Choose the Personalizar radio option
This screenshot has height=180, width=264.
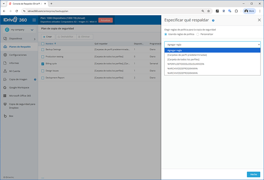(x=198, y=34)
